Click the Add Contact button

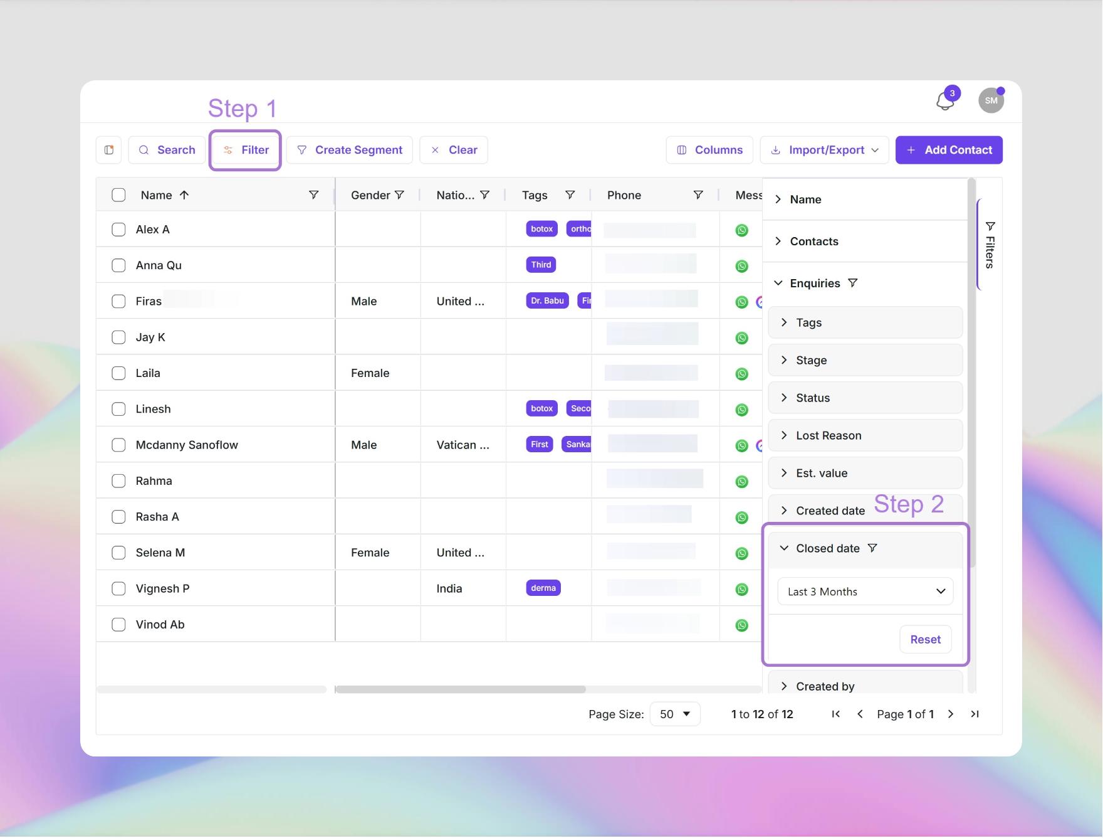click(x=949, y=151)
